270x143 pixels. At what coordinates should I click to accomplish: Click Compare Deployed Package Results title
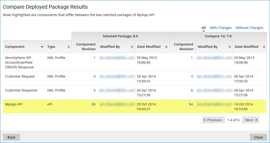tap(45, 7)
